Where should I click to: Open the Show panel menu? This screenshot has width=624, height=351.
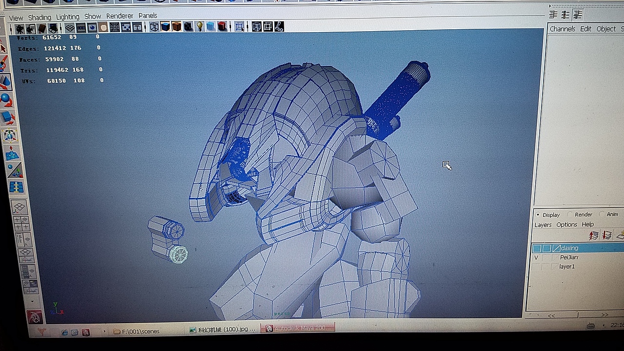click(x=93, y=17)
